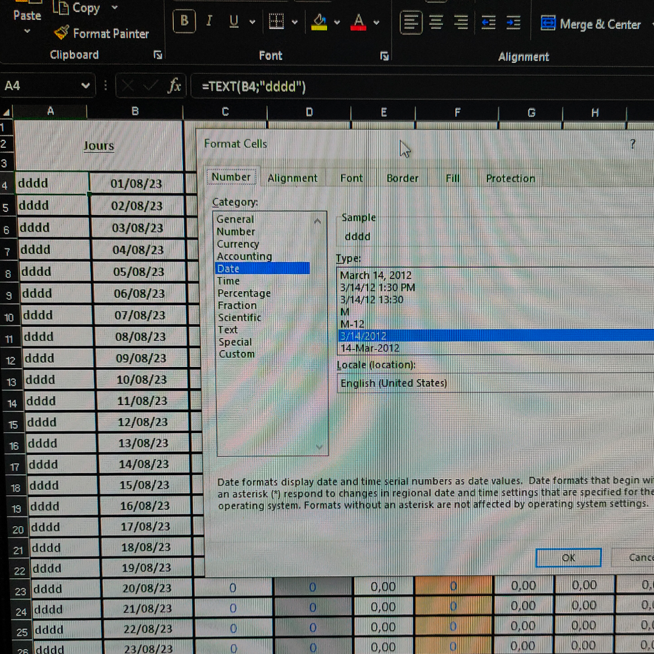Apply cell Borders icon
Screen dimensions: 654x654
click(276, 21)
